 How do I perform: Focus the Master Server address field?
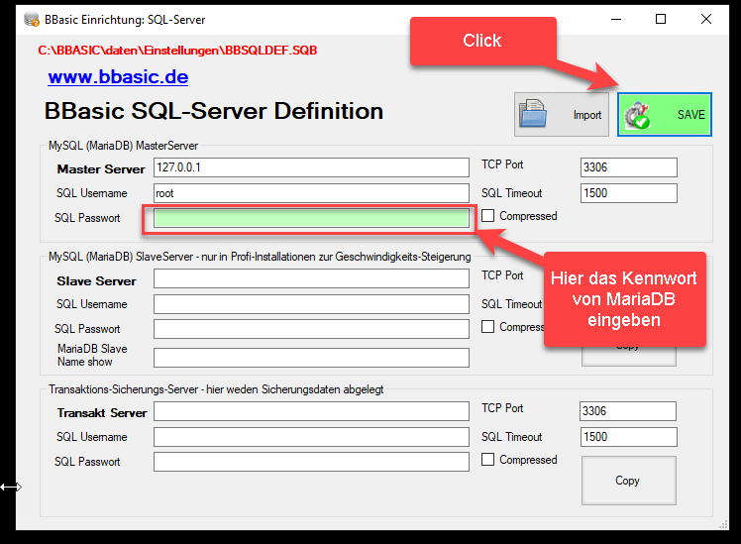click(x=311, y=167)
